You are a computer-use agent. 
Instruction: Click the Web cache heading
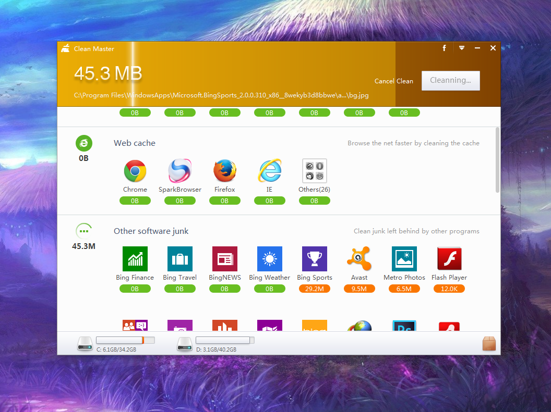coord(135,143)
